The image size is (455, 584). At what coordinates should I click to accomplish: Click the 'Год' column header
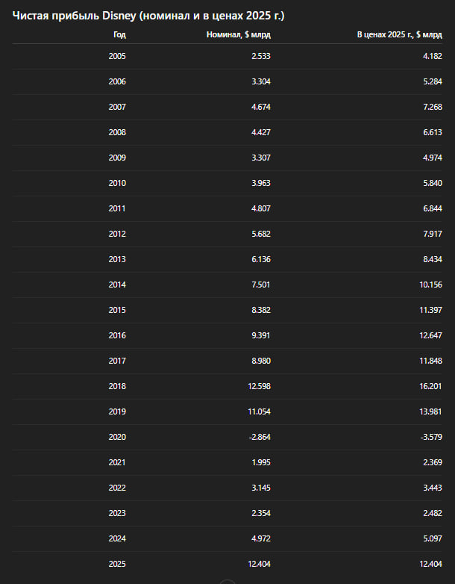[119, 34]
